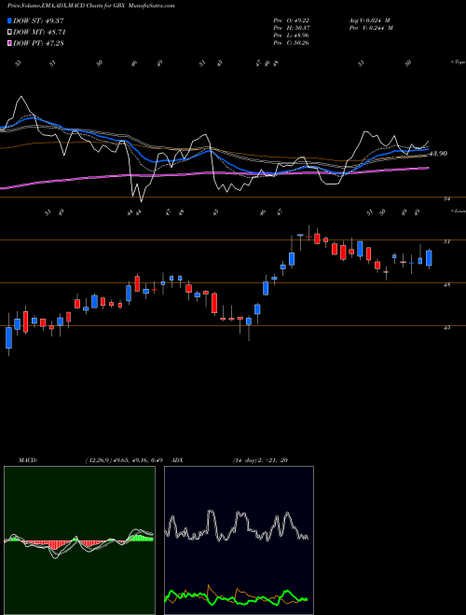The height and width of the screenshot is (615, 466).
Task: Click the 48 price level label
Action: click(x=446, y=285)
